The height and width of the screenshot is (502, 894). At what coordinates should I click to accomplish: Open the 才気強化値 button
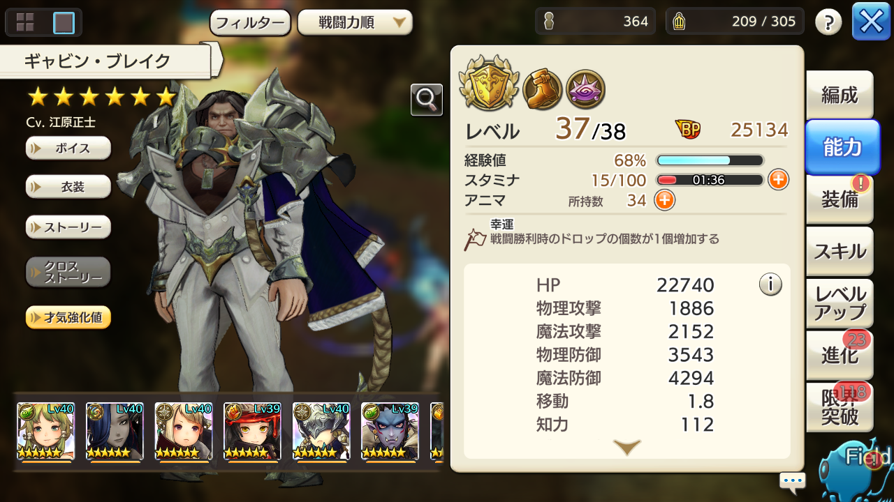pyautogui.click(x=68, y=317)
